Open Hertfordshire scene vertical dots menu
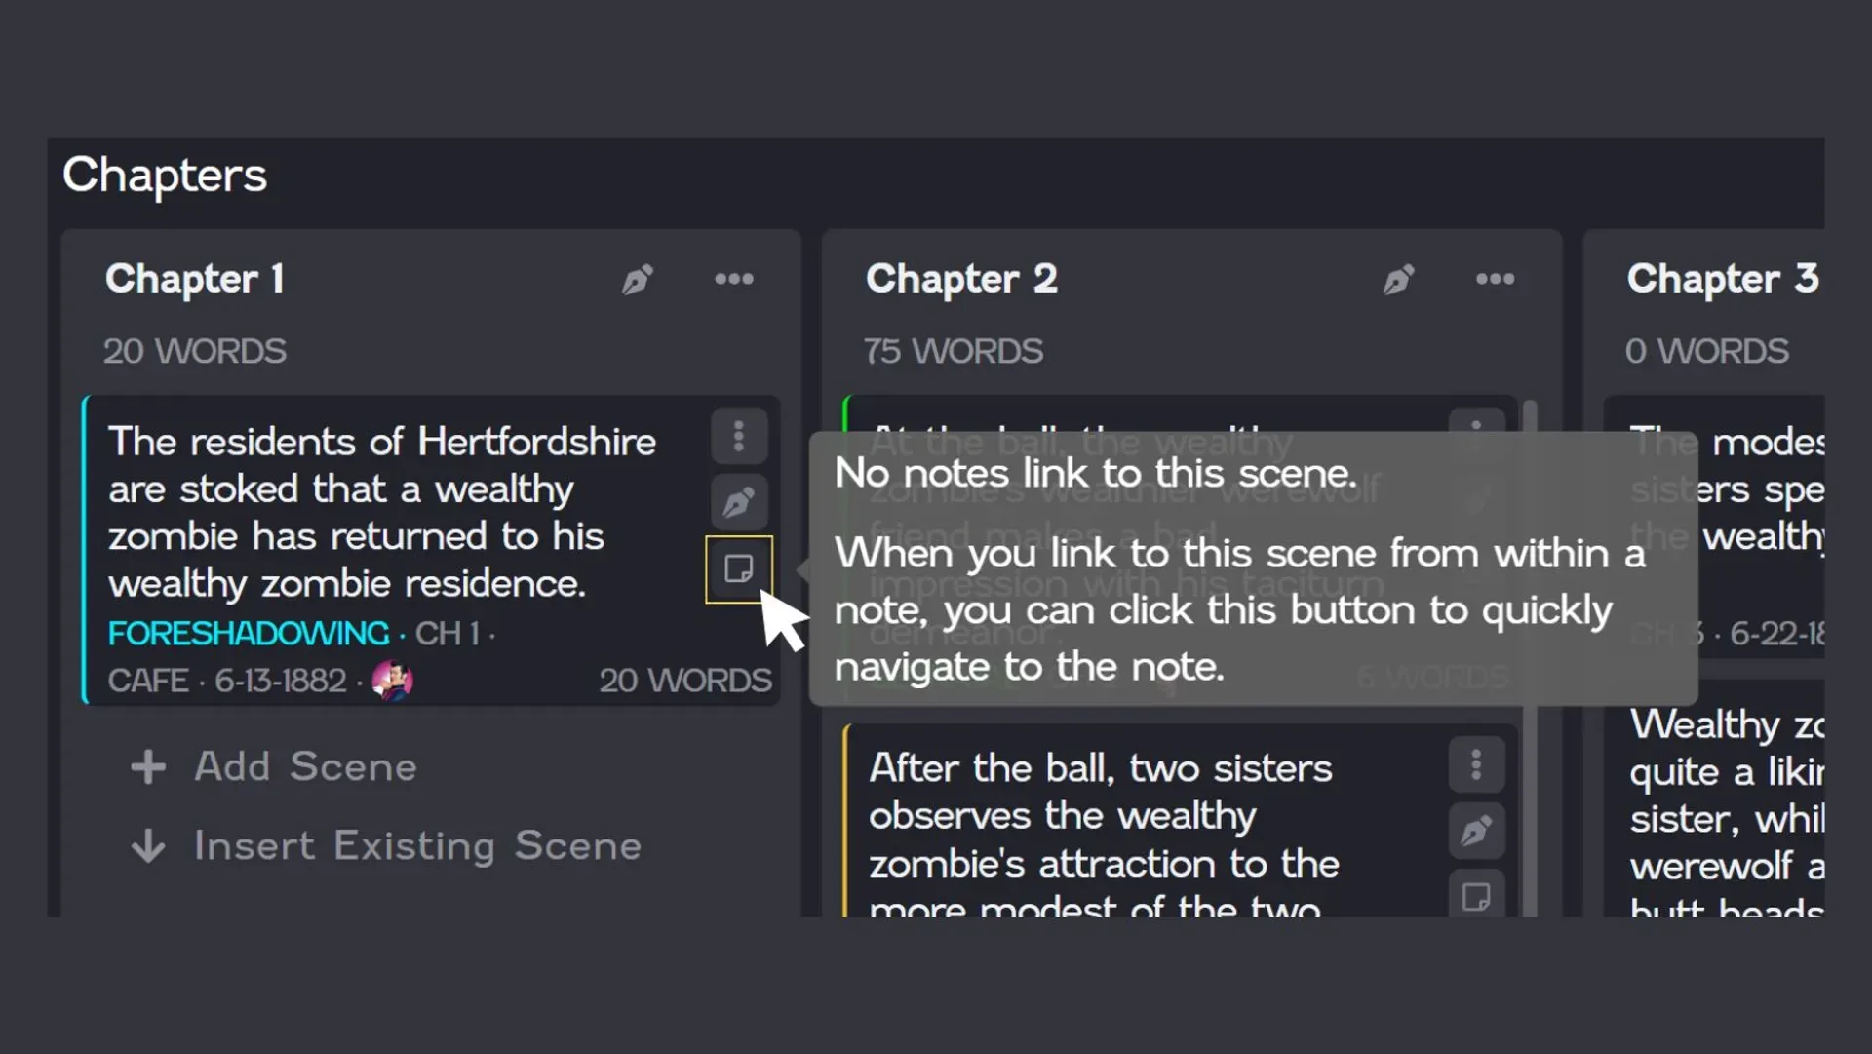The width and height of the screenshot is (1872, 1054). click(739, 436)
